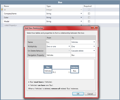Open To Multiplicity dropdown showing One
The width and height of the screenshot is (120, 100).
(x=94, y=46)
